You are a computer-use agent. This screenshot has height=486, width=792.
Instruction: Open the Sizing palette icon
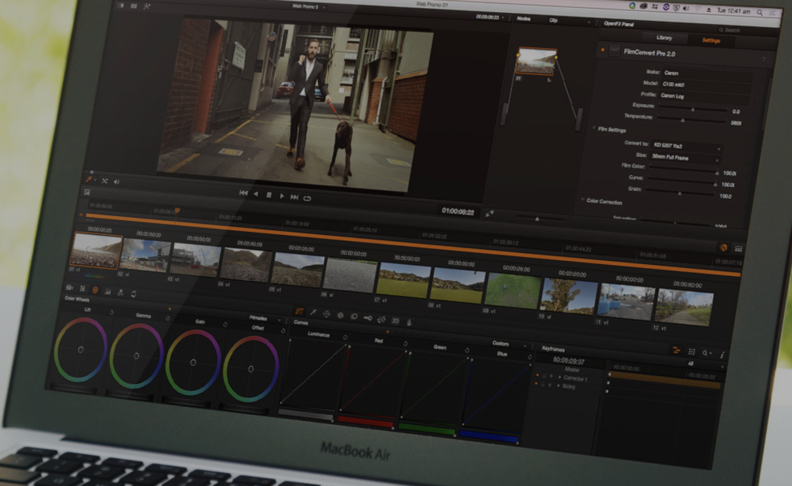click(x=381, y=320)
